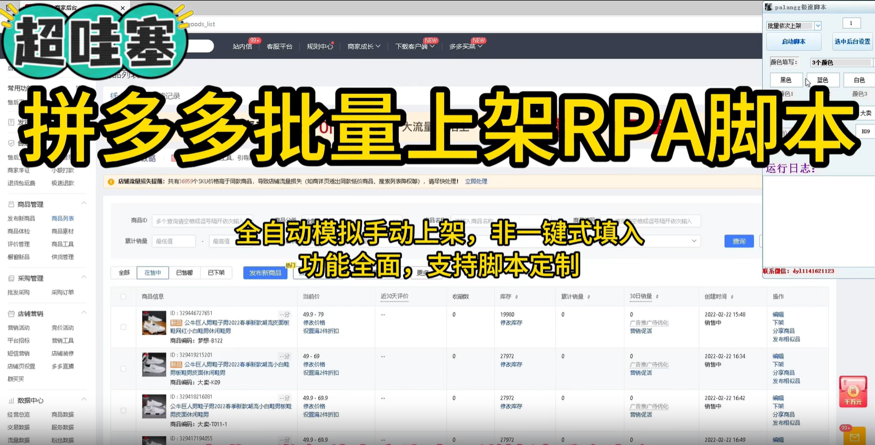Collapse the 数据中心 sidebar section
The image size is (875, 445).
84,399
